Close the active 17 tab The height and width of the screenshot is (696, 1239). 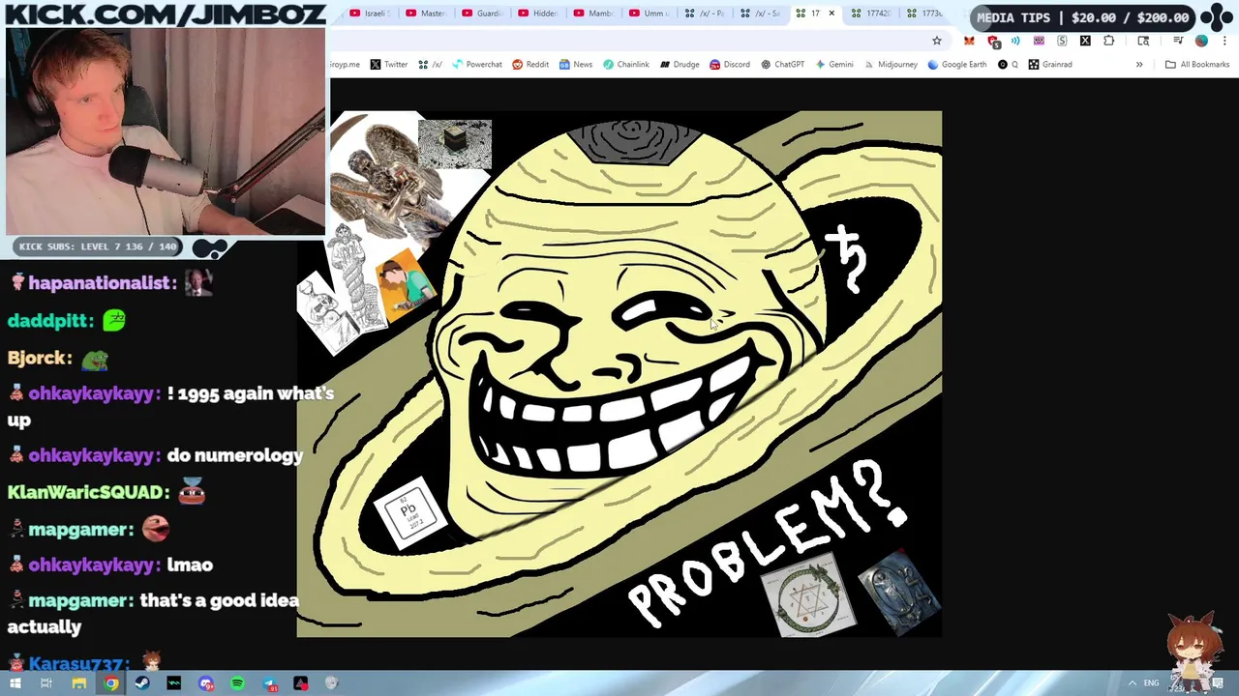(x=831, y=14)
